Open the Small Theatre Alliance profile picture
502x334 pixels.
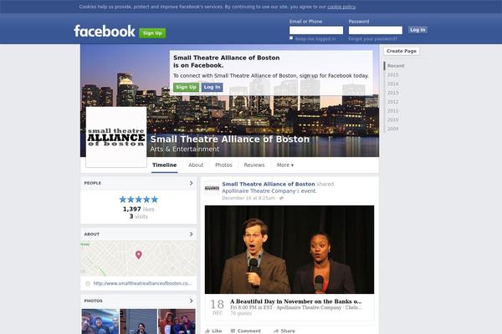pos(116,137)
